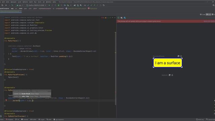Open the Layout Inspector tool window
The image size is (215, 121).
pos(211,120)
